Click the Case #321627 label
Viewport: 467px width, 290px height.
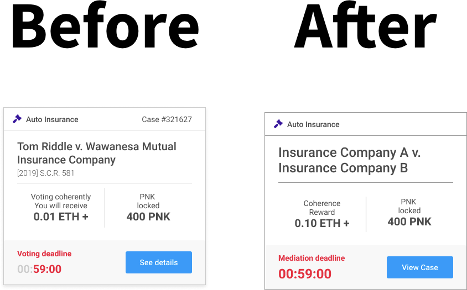coord(167,119)
